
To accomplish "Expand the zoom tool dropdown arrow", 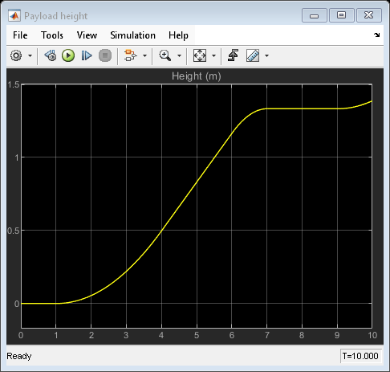I will coord(179,56).
